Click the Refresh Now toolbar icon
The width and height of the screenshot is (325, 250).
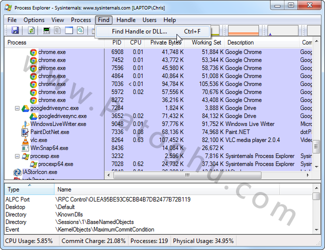[x=31, y=30]
